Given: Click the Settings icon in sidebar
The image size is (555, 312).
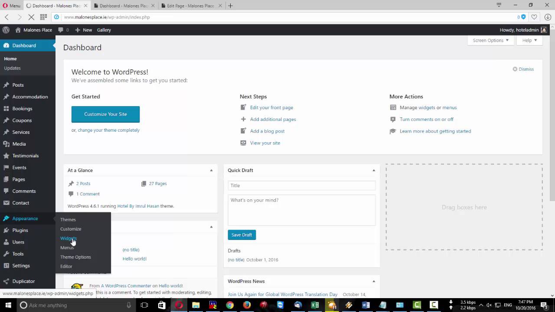Looking at the screenshot, I should click(x=6, y=266).
